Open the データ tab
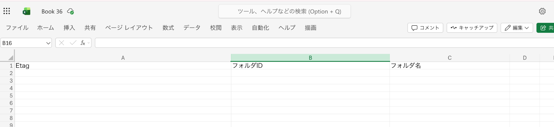The height and width of the screenshot is (127, 554). click(x=192, y=28)
